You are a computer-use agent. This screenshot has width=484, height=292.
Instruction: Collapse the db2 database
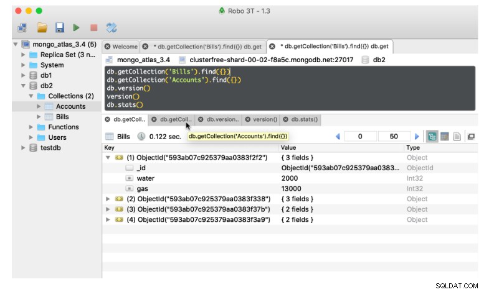pos(23,86)
